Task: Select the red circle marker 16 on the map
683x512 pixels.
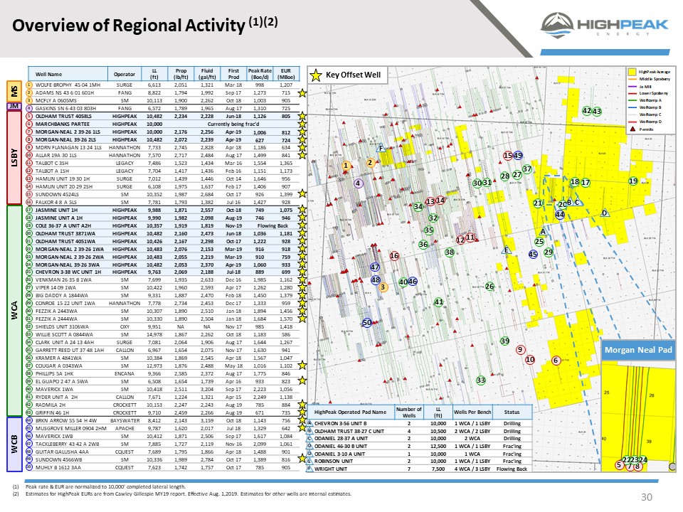Action: [394, 255]
